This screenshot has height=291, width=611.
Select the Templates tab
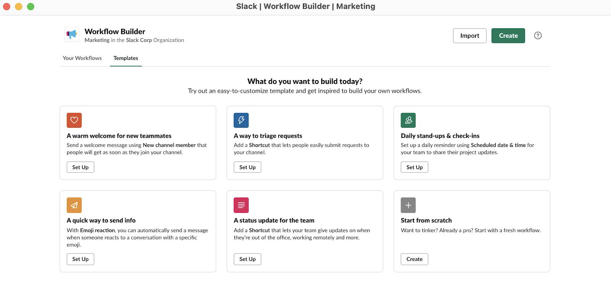click(x=126, y=58)
